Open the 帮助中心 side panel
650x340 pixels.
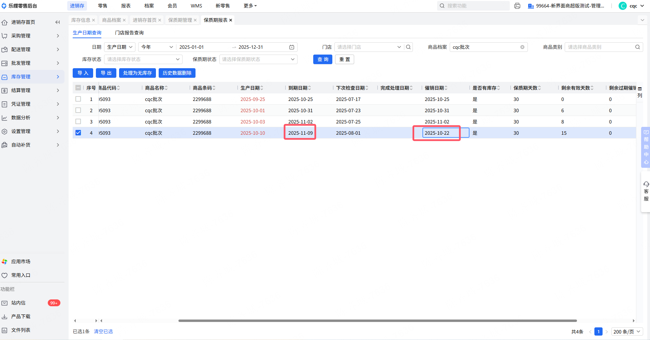[x=646, y=147]
